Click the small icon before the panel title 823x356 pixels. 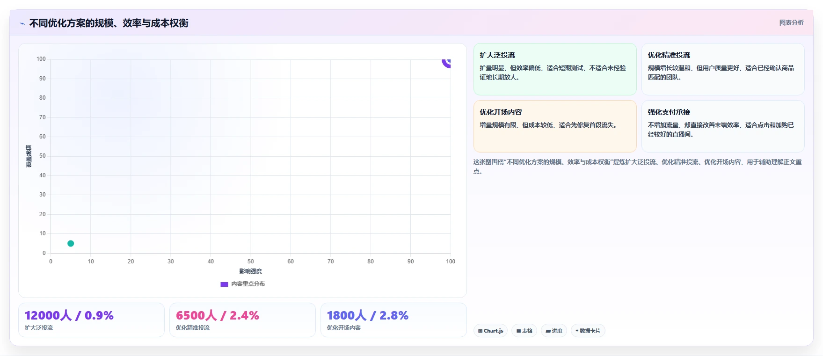coord(22,23)
